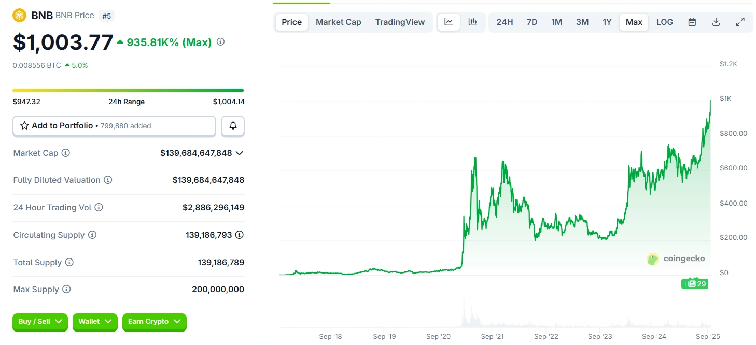Open Buy / Sell dropdown
The image size is (756, 345).
coord(40,322)
